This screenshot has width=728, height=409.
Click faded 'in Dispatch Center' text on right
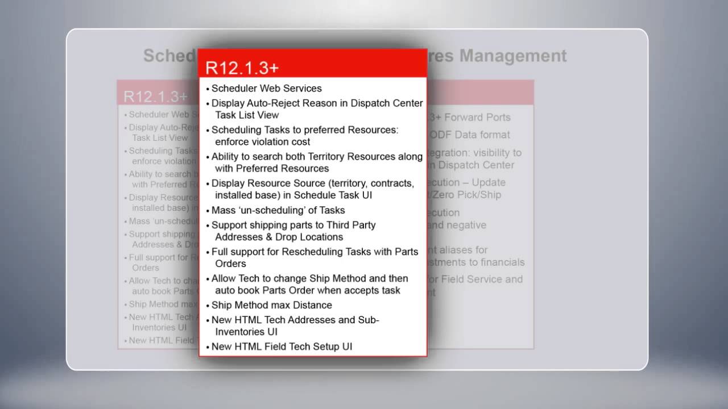coord(471,165)
